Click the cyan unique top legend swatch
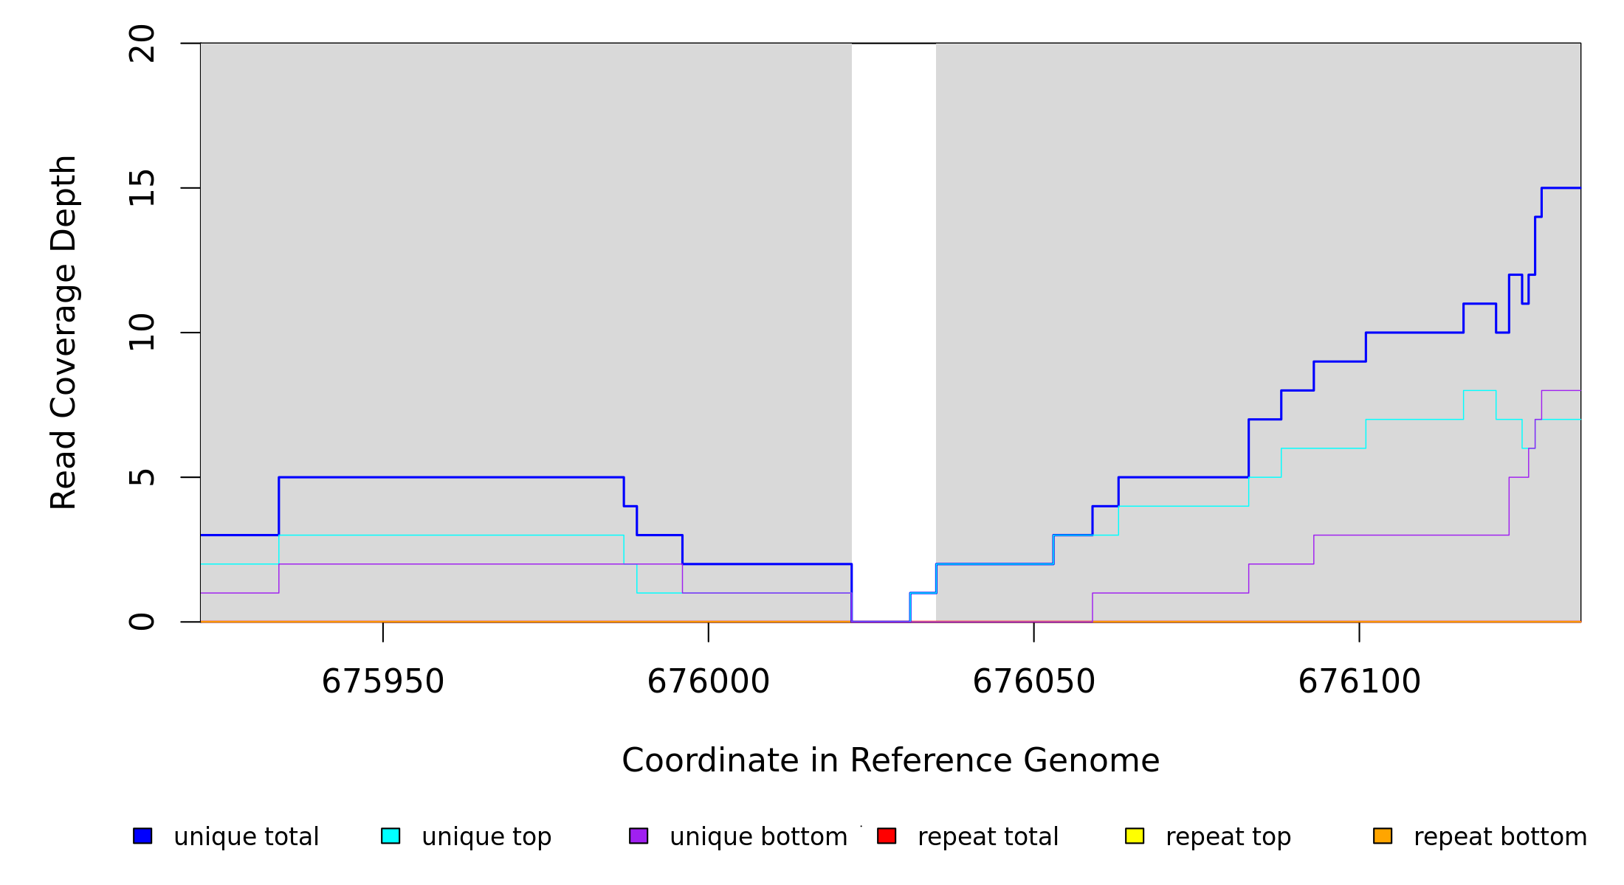The height and width of the screenshot is (885, 1624). tap(390, 836)
